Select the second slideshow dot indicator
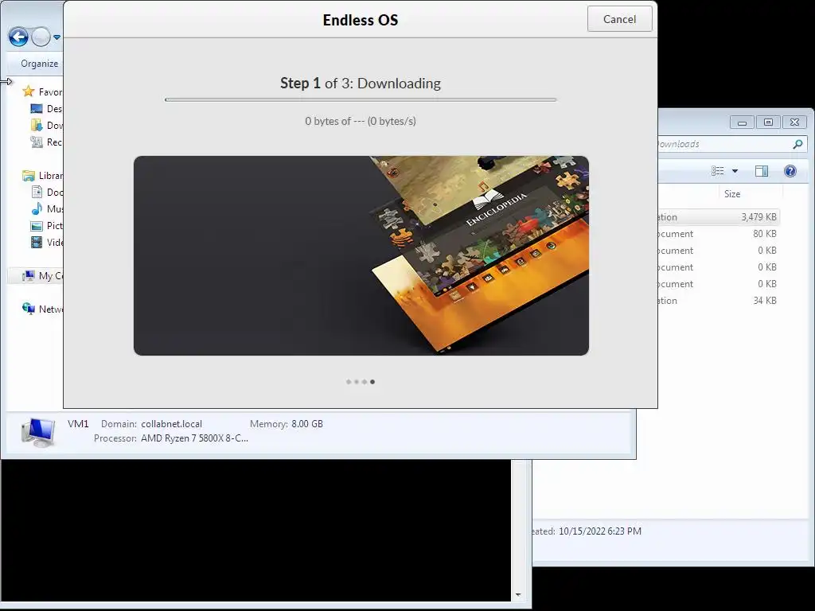 click(x=356, y=382)
